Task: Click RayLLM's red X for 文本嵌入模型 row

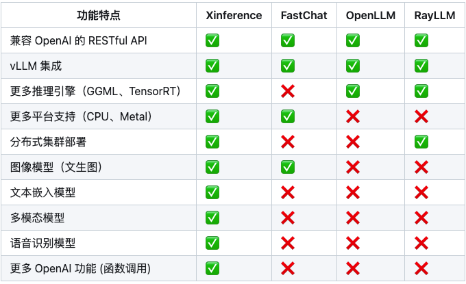Action: (x=421, y=192)
